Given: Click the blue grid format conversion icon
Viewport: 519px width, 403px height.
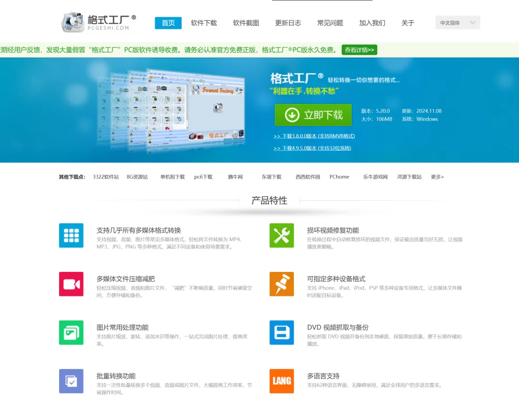Looking at the screenshot, I should [71, 235].
